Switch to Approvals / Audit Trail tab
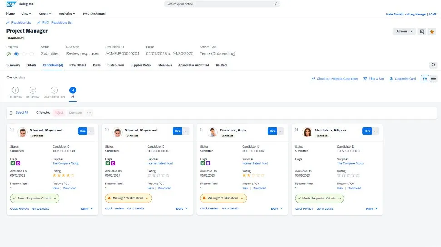The width and height of the screenshot is (441, 247). click(x=193, y=65)
